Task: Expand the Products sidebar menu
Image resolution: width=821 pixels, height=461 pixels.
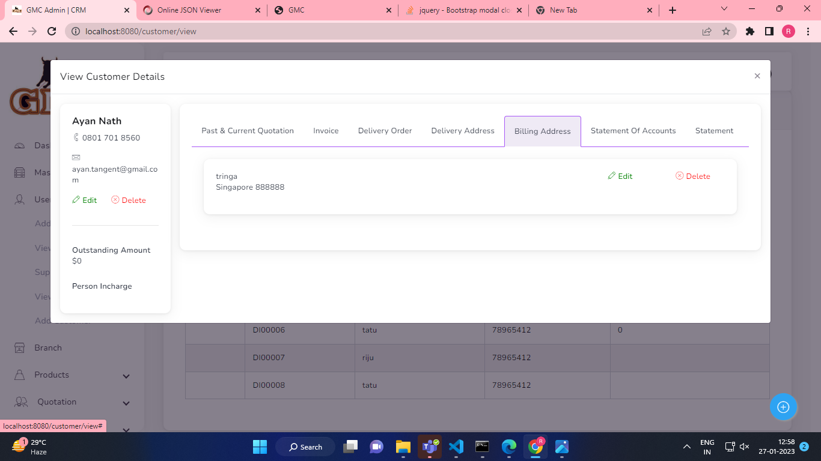Action: [x=126, y=376]
